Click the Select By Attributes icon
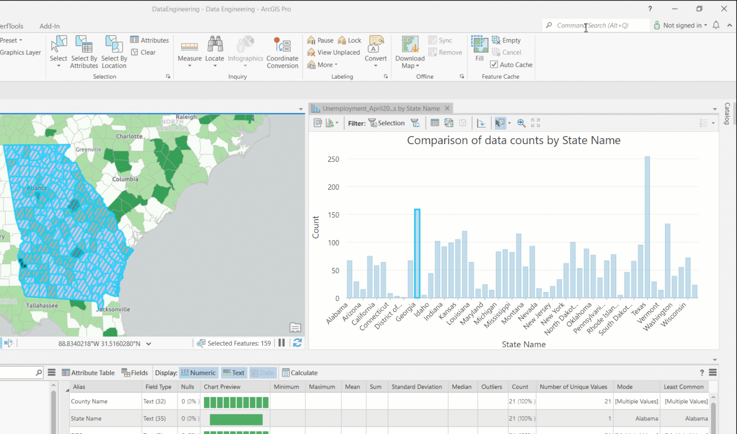This screenshot has width=737, height=434. 84,45
